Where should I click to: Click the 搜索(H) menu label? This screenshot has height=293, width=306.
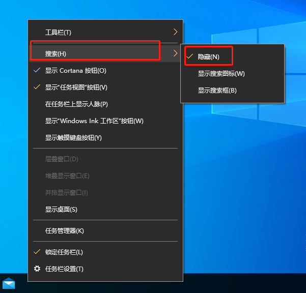click(x=55, y=54)
